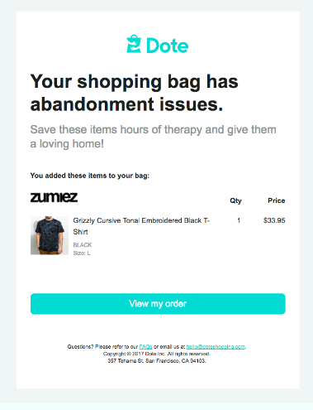Click the Dote brand wordmark
The width and height of the screenshot is (313, 410).
point(168,46)
